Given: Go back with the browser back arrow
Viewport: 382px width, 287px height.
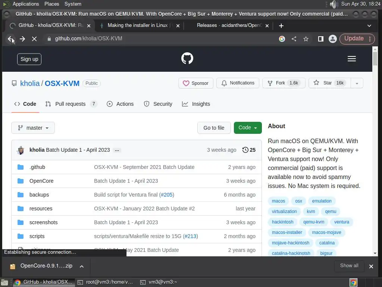Looking at the screenshot, I should coord(10,39).
